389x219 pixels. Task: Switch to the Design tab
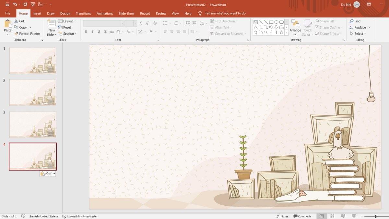point(65,13)
